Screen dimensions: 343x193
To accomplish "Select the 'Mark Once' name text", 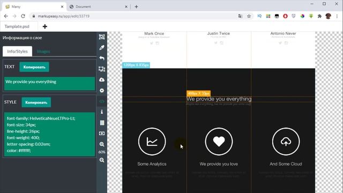I will point(154,33).
